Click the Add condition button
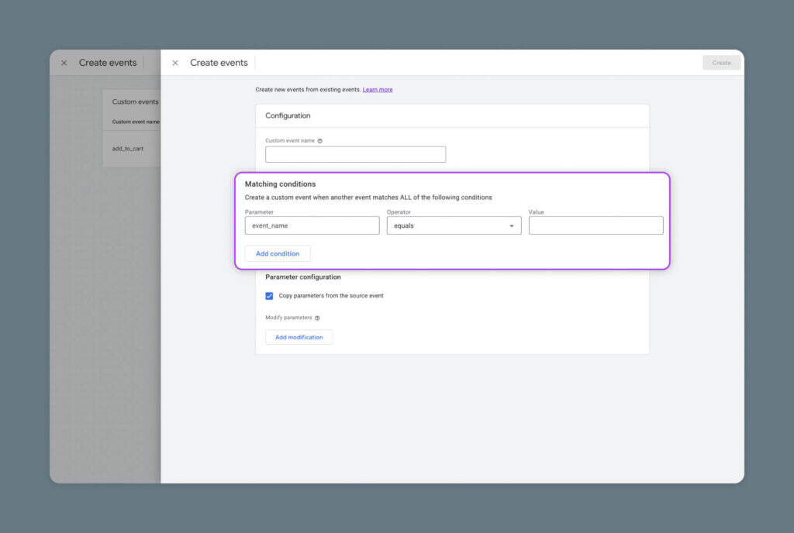This screenshot has width=794, height=533. (278, 253)
